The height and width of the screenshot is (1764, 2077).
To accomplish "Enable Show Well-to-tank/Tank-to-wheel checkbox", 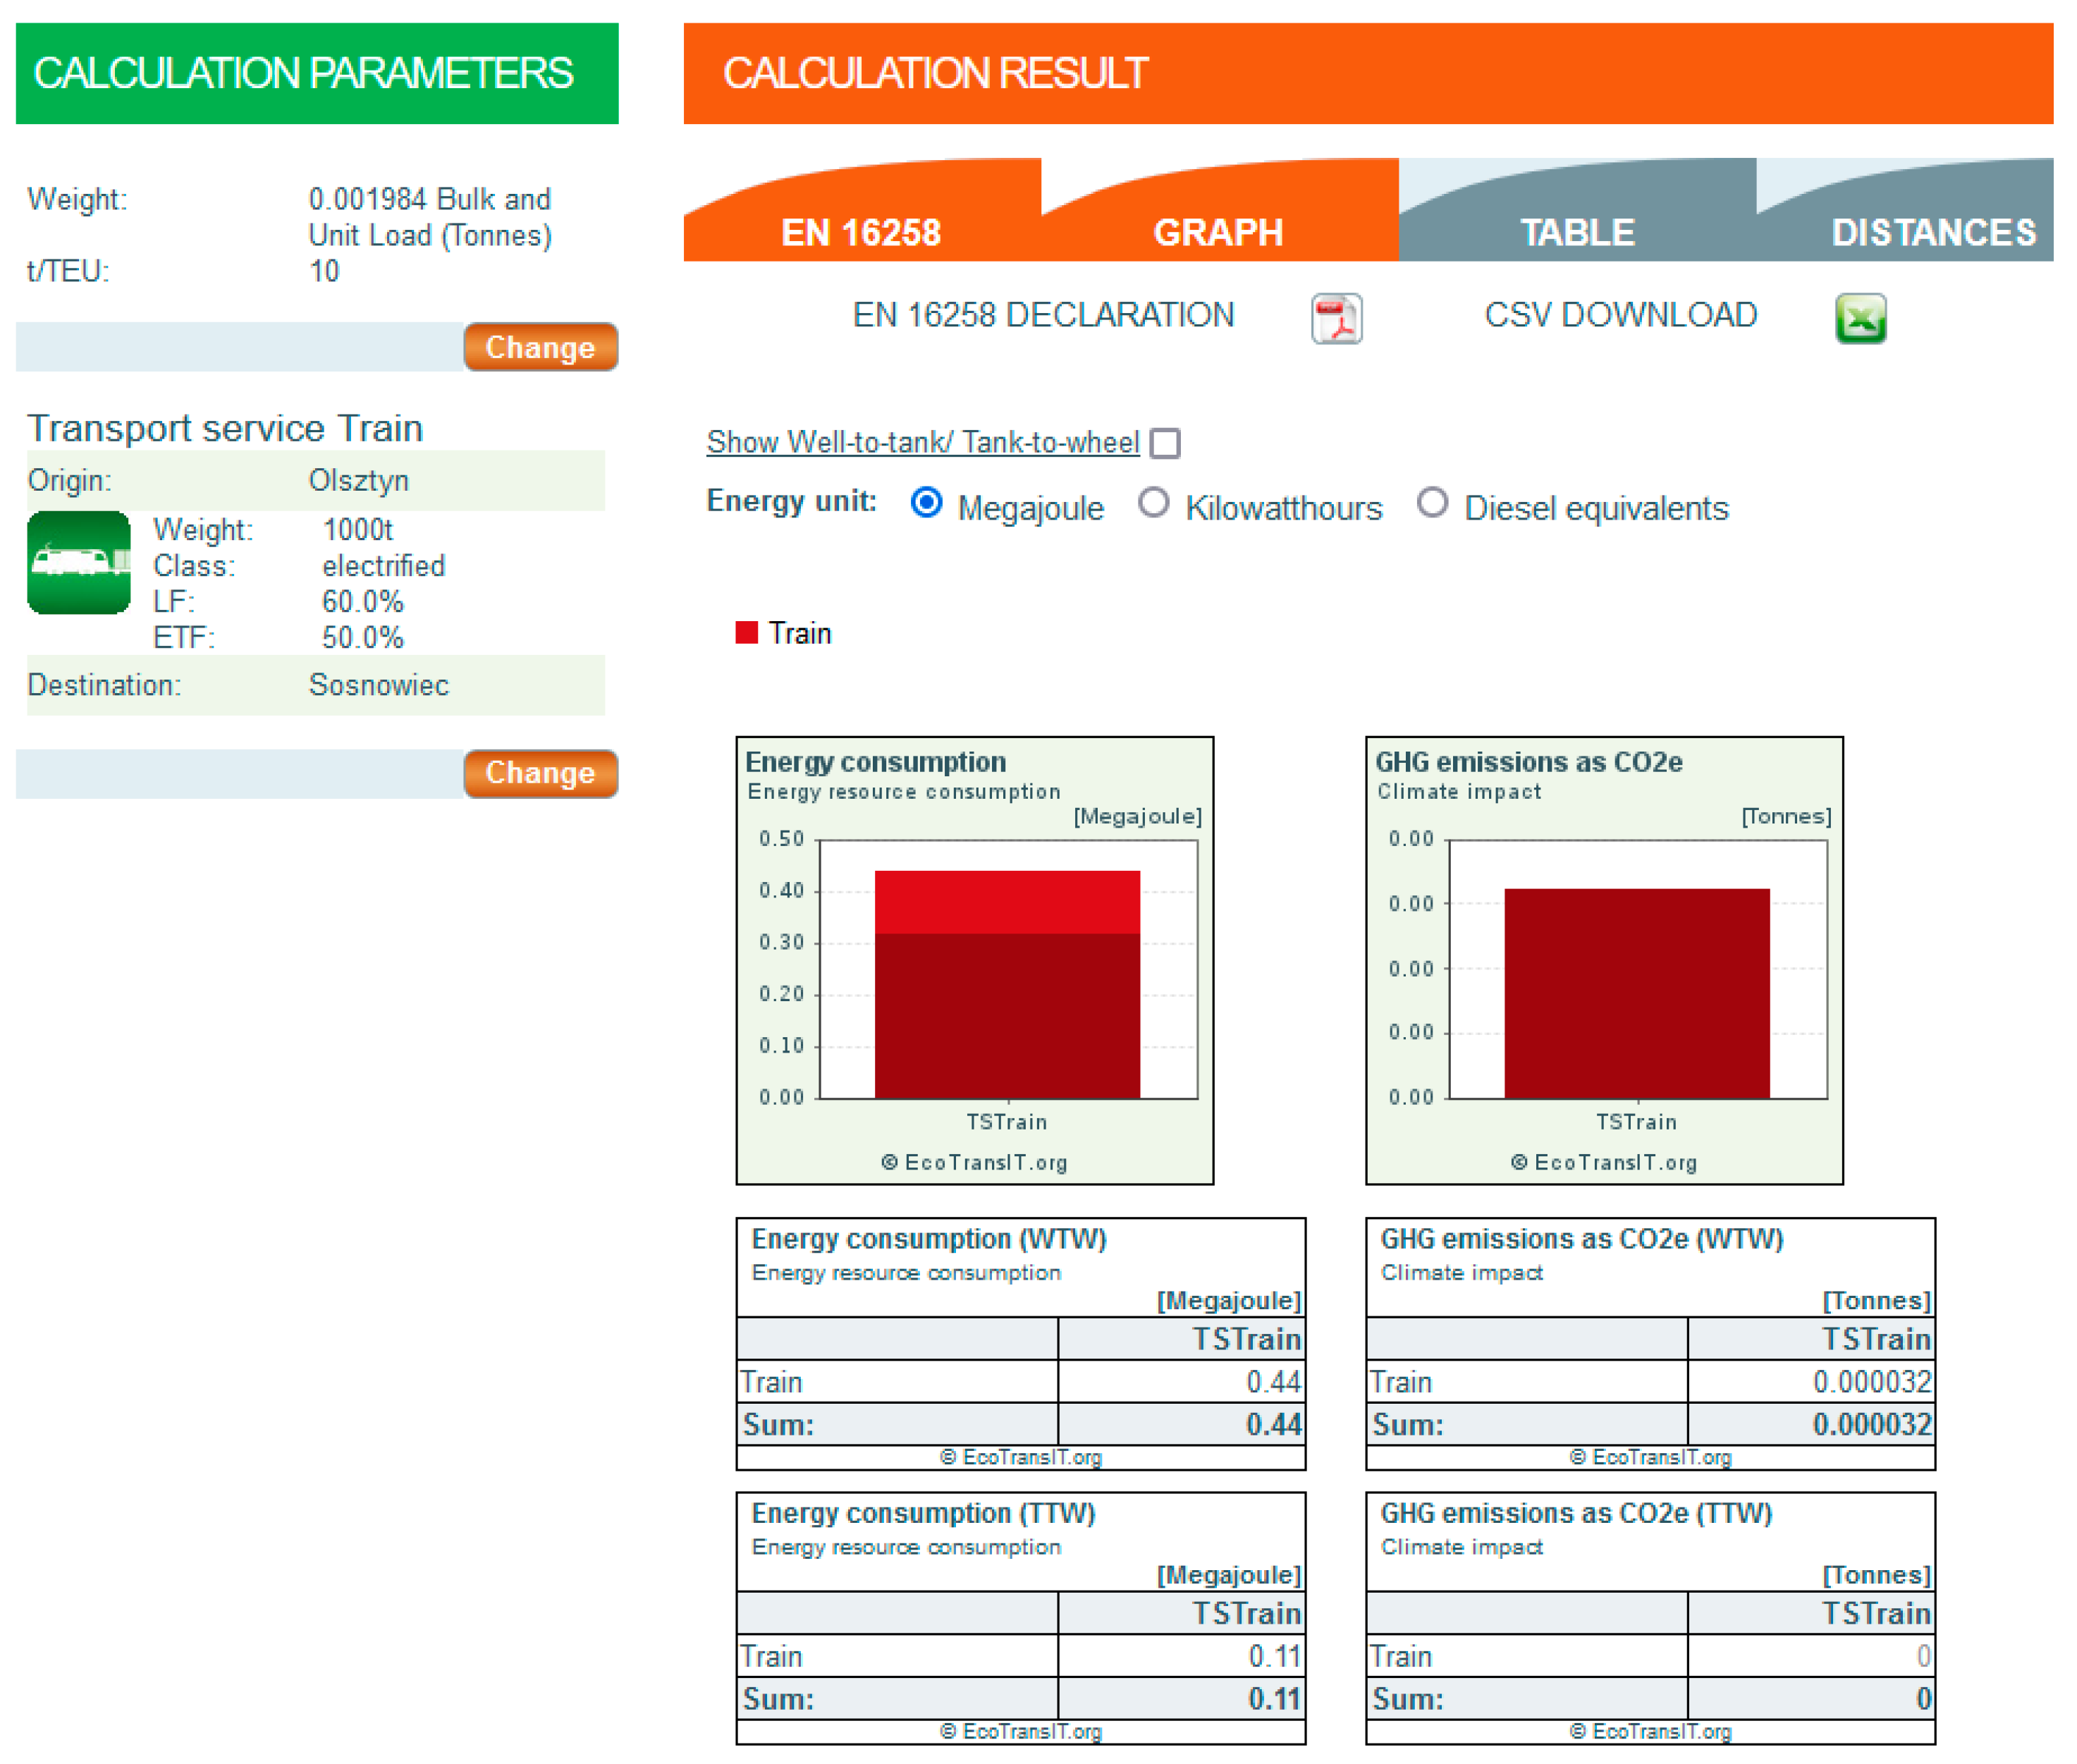I will point(1164,442).
